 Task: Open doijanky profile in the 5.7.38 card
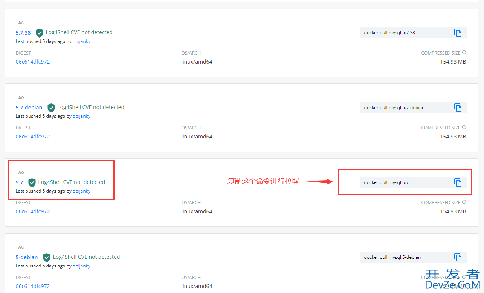82,41
